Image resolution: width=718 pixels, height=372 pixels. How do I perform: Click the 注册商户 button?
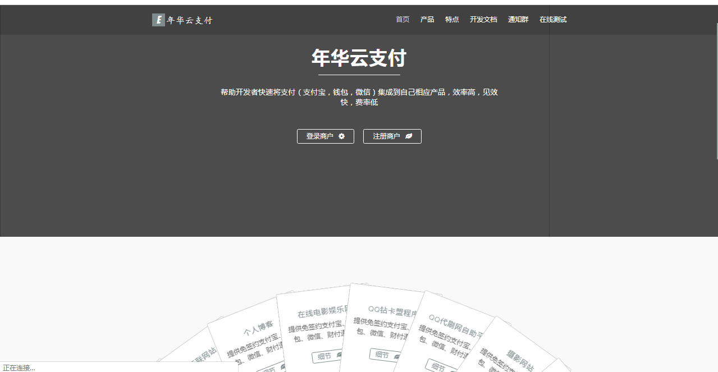392,136
